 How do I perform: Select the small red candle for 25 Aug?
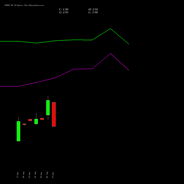[42, 119]
